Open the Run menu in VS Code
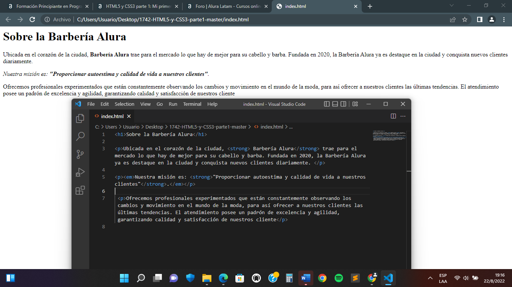This screenshot has height=287, width=512. click(173, 104)
